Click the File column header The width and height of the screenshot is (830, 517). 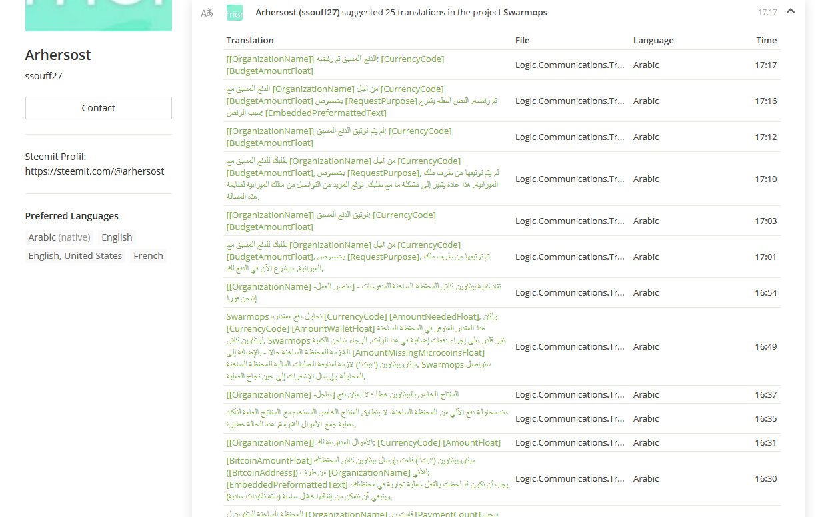pos(523,40)
